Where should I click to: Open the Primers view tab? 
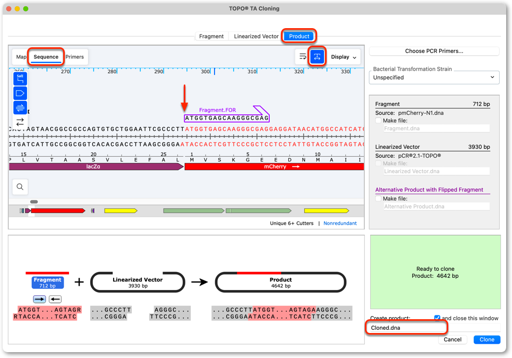74,57
